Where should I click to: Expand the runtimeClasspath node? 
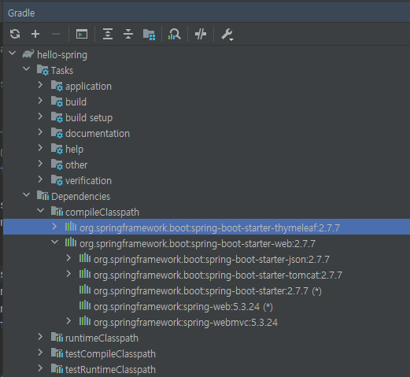coord(40,337)
